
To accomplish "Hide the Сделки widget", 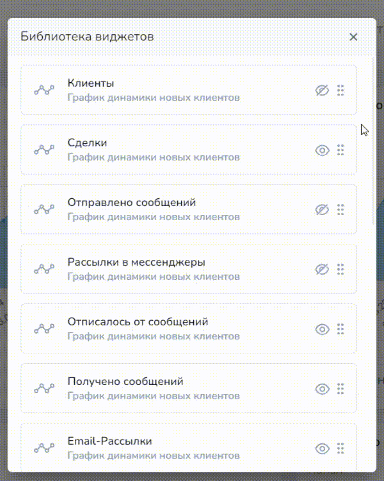I will [x=322, y=150].
